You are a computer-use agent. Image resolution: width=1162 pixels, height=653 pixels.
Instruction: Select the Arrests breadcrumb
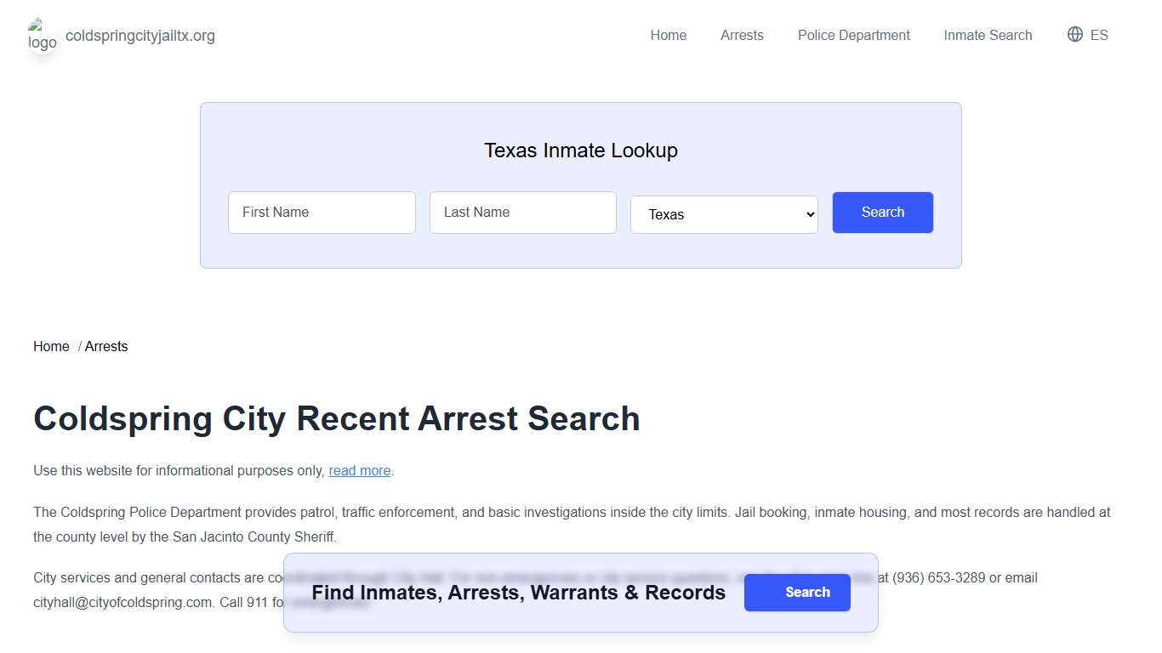(x=105, y=346)
